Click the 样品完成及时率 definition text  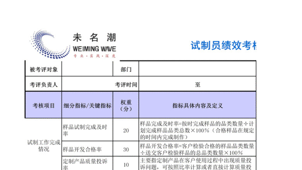[x=197, y=130]
